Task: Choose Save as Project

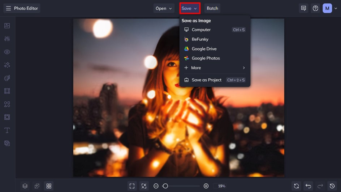Action: pos(215,80)
